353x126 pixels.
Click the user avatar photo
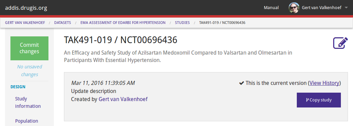point(294,8)
